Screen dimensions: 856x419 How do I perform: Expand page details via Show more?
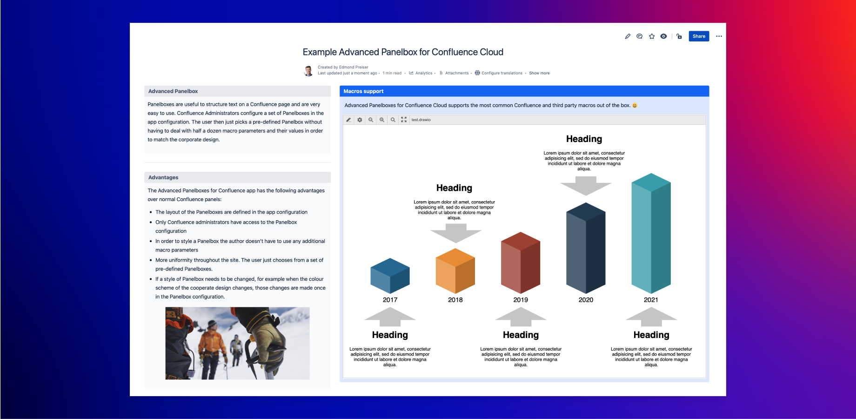[x=539, y=73]
